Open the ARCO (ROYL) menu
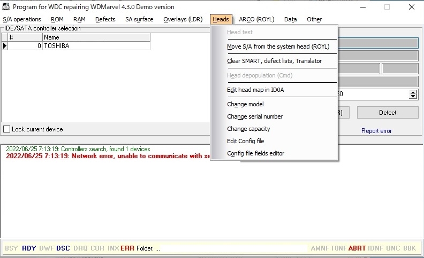The image size is (424, 258). 256,19
